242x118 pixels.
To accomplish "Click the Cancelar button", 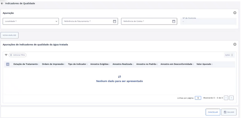I will (x=213, y=112).
